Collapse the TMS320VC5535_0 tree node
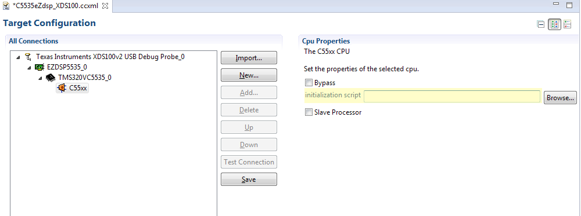 point(41,78)
